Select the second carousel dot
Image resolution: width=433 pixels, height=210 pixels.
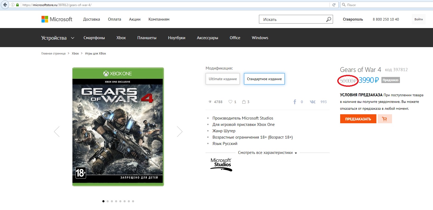tap(108, 201)
